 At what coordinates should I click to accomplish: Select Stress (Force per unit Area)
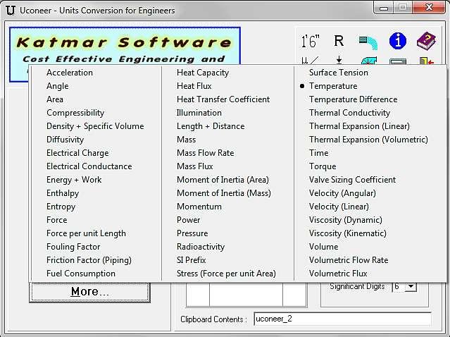click(x=227, y=274)
